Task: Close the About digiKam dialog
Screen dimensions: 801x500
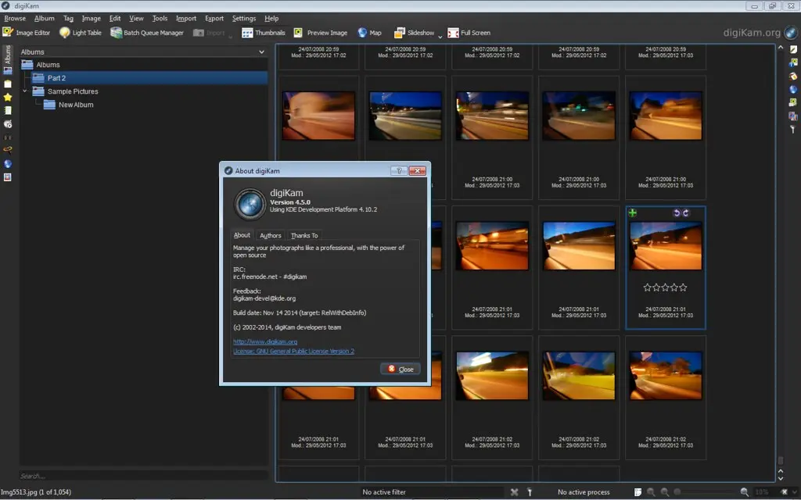Action: [400, 368]
